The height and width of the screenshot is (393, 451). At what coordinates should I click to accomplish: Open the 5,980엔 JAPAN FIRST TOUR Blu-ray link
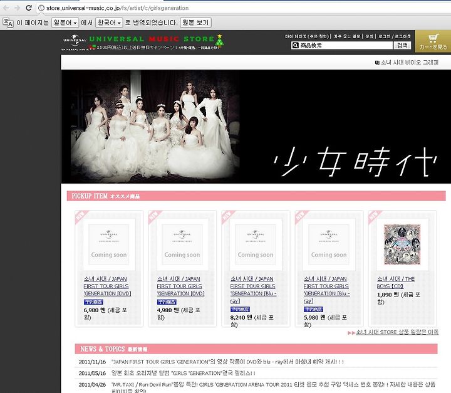327,290
